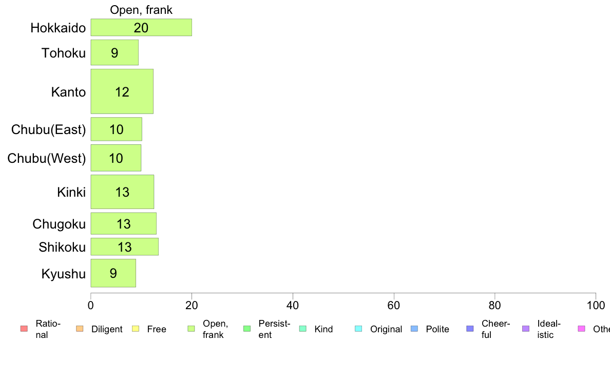Select the Shikoku row label
610x378 pixels.
[x=62, y=247]
